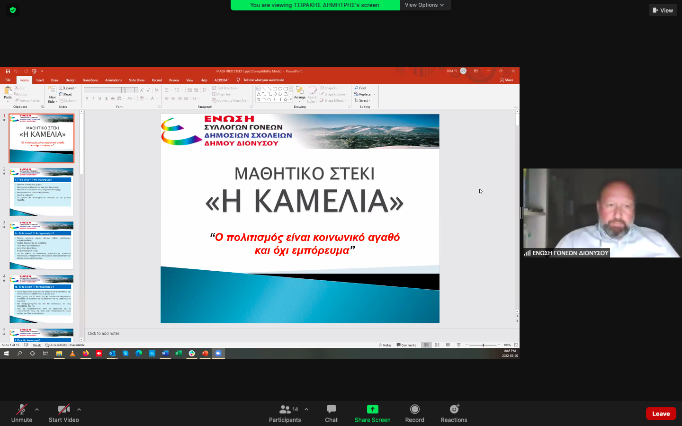Click the Save icon in PowerPoint title bar
Viewport: 682px width, 426px height.
pos(8,71)
